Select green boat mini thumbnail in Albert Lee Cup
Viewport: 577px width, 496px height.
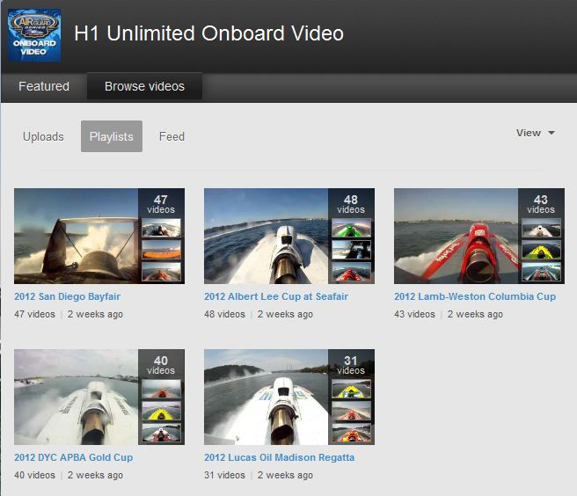point(352,228)
